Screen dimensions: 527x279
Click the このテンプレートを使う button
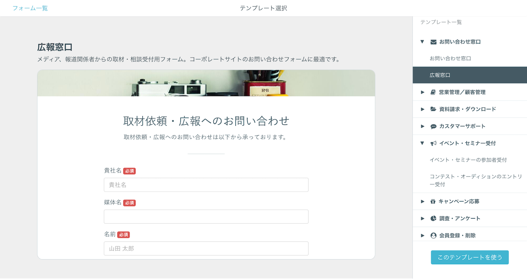tap(470, 257)
